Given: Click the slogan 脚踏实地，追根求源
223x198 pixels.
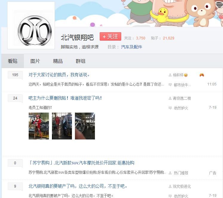Looking at the screenshot, I should pyautogui.click(x=80, y=47).
